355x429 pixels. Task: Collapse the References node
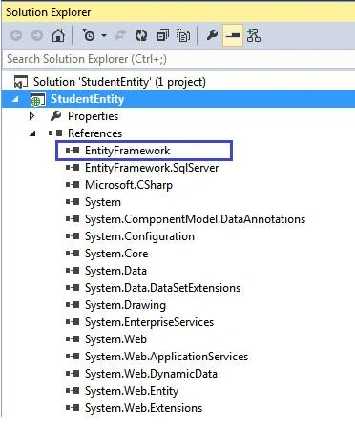click(32, 133)
